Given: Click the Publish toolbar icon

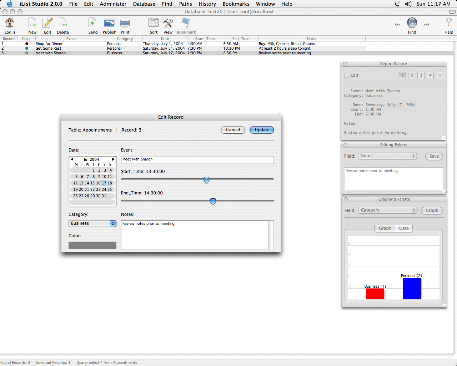Looking at the screenshot, I should tap(109, 23).
